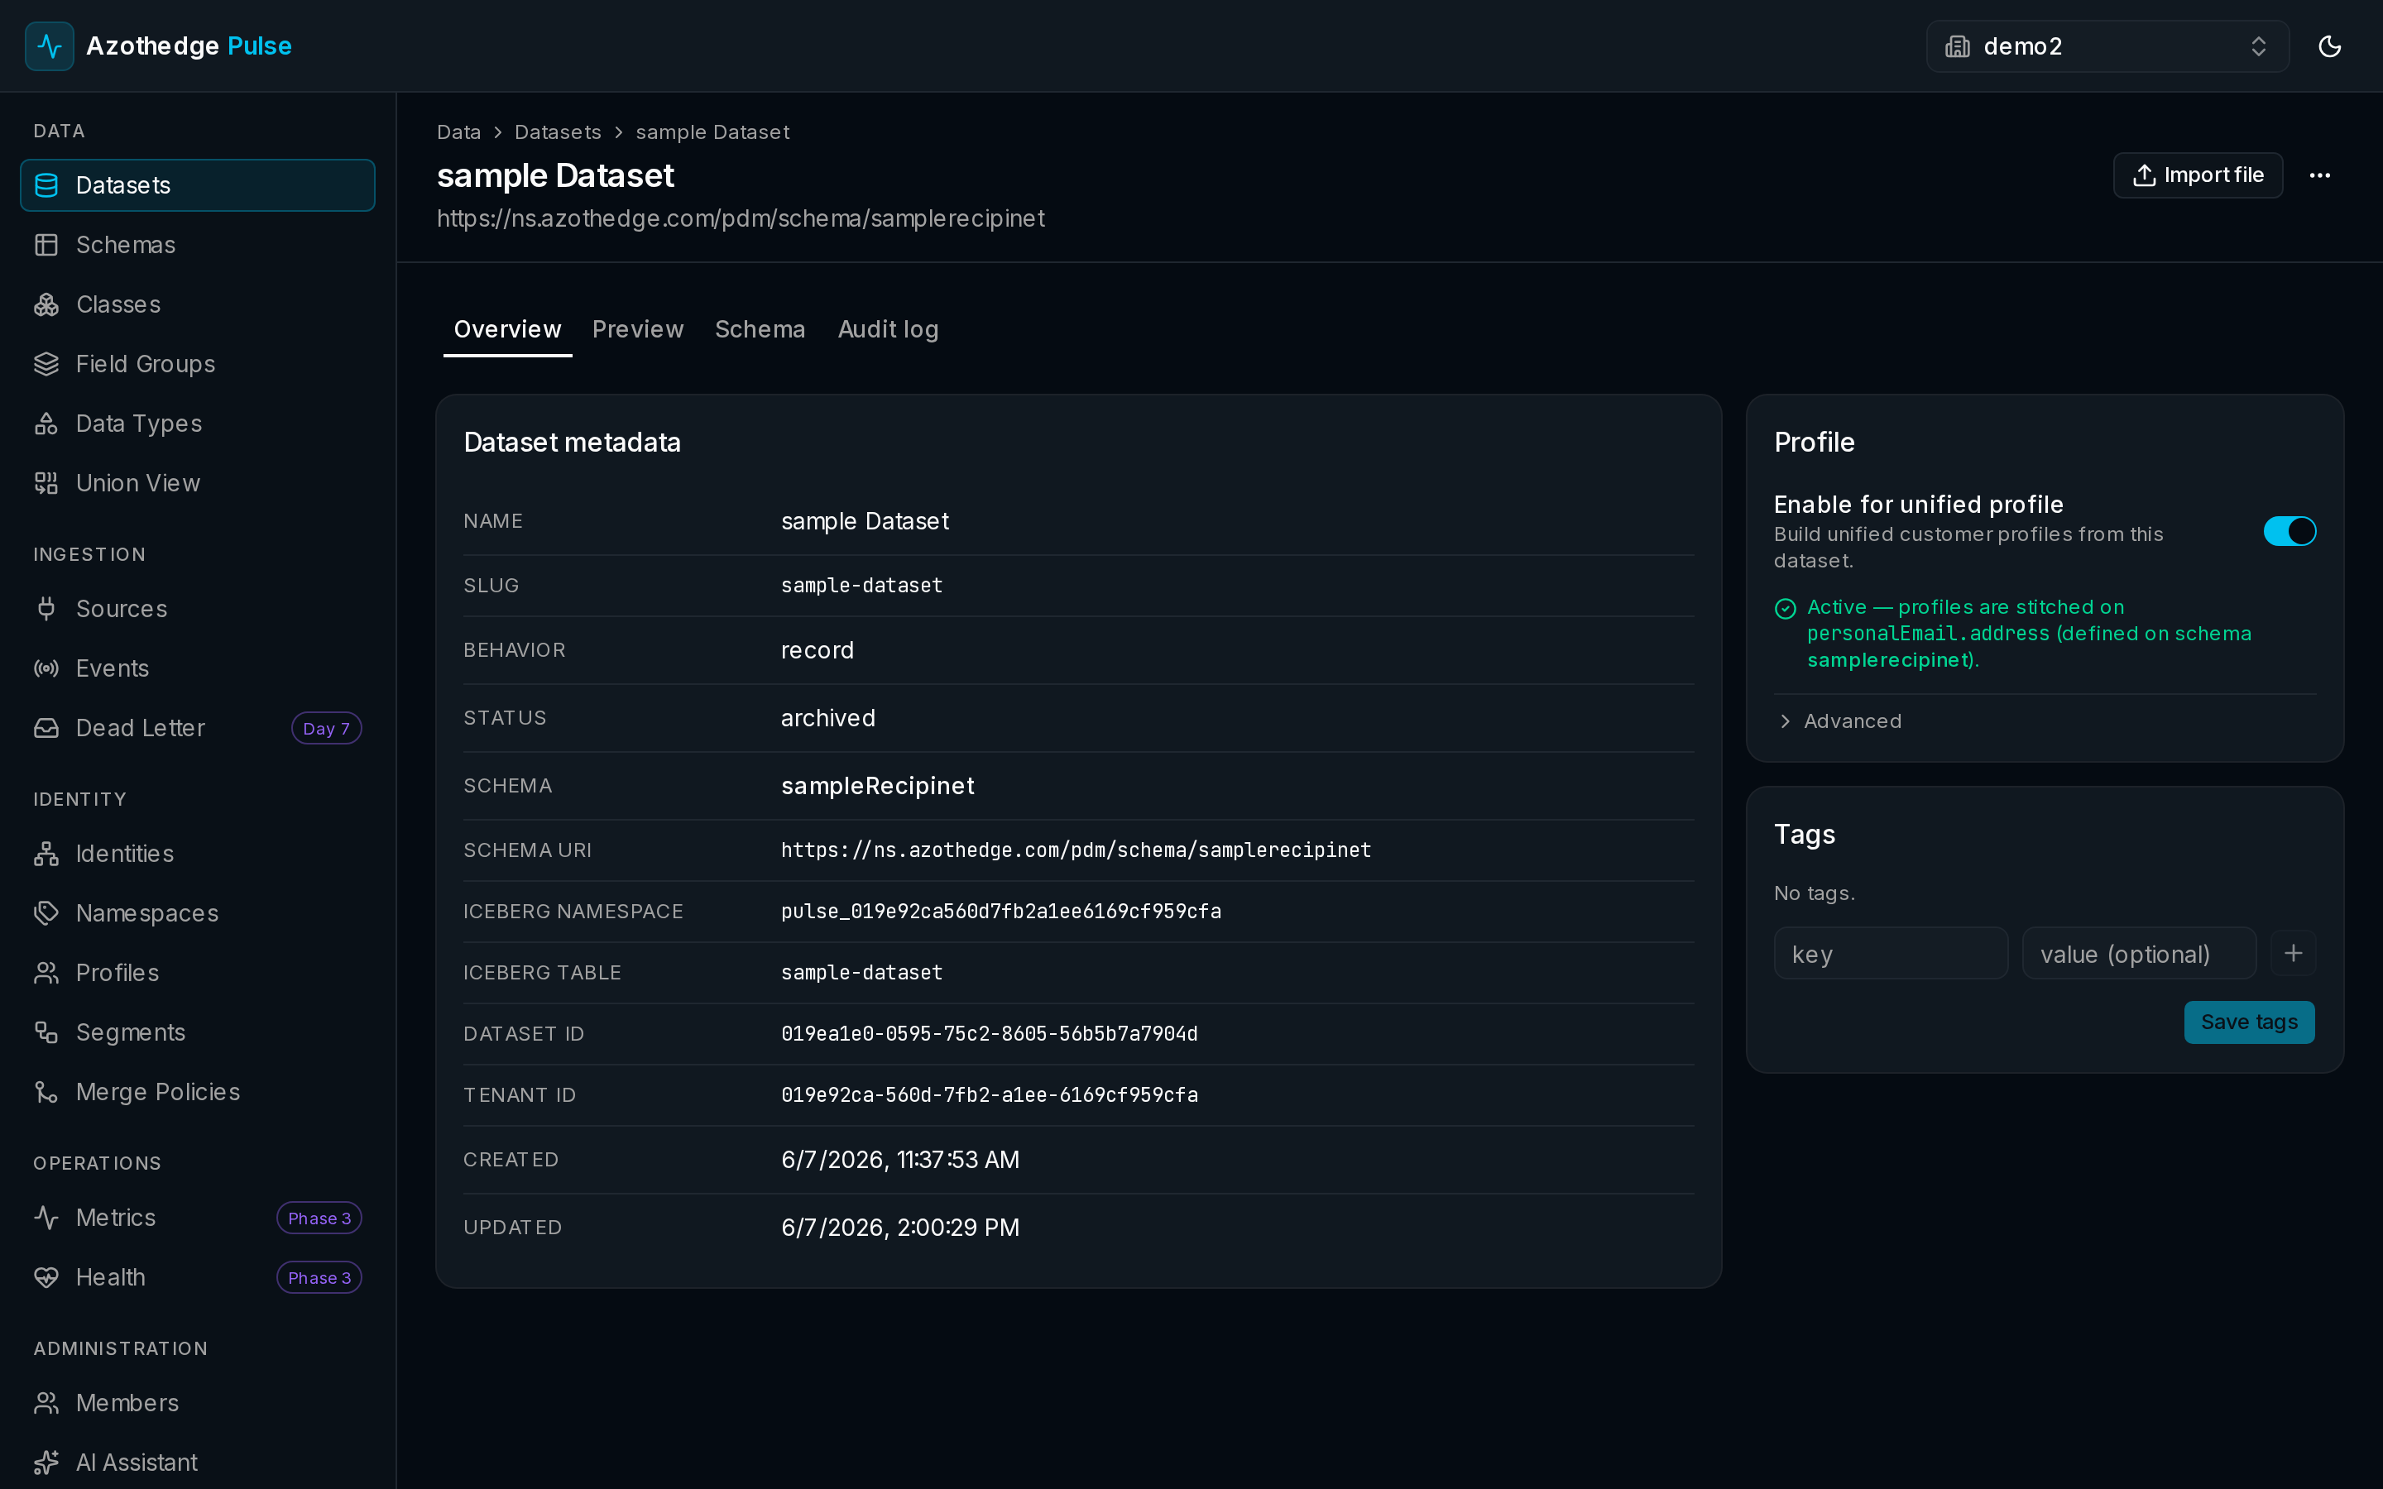Click the Health heart-pulse icon
Image resolution: width=2383 pixels, height=1489 pixels.
coord(46,1277)
